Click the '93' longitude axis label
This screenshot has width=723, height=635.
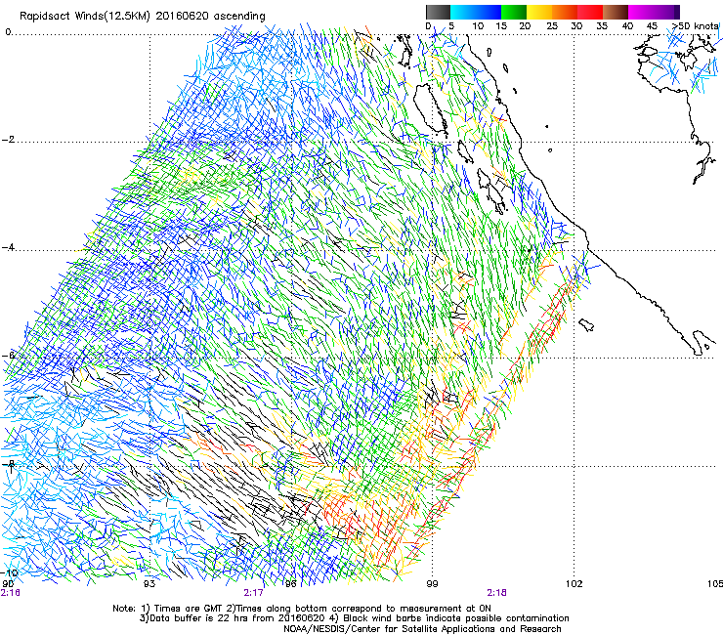(149, 584)
